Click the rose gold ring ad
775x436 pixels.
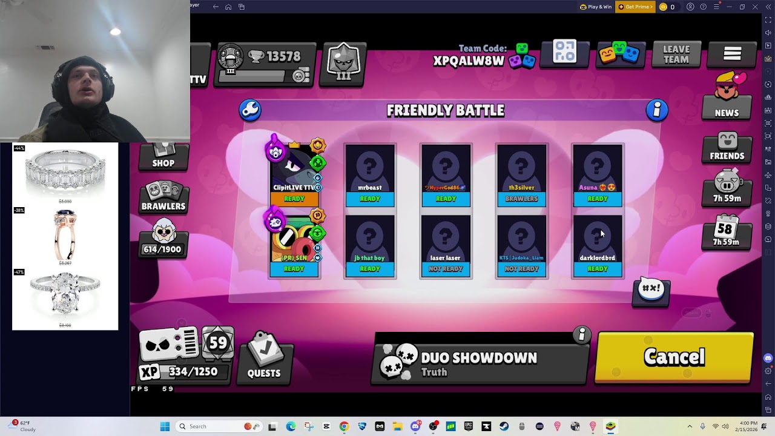(x=65, y=236)
